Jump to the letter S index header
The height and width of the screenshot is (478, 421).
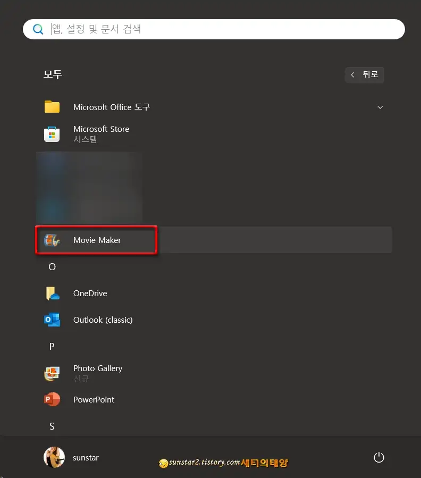pos(52,426)
